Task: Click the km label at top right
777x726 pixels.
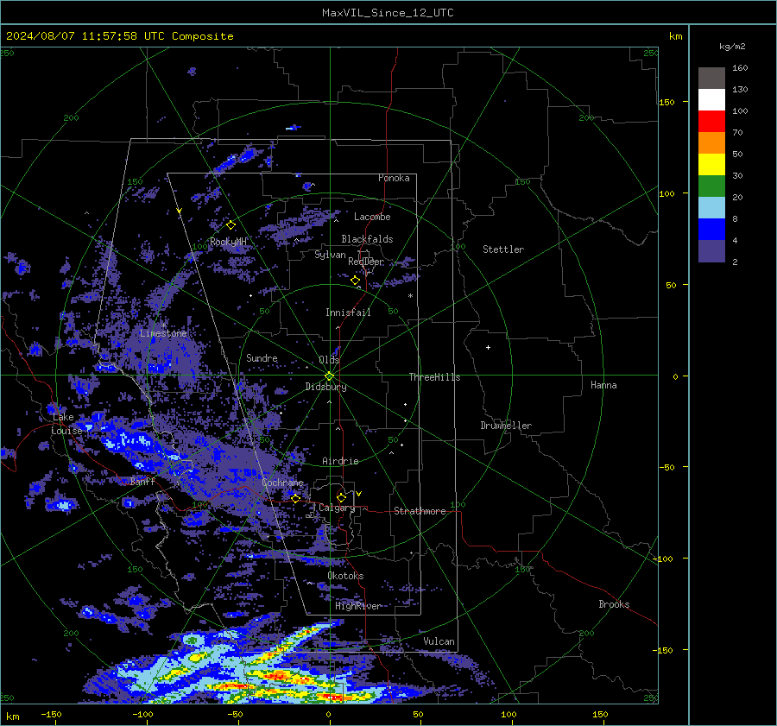Action: click(675, 36)
